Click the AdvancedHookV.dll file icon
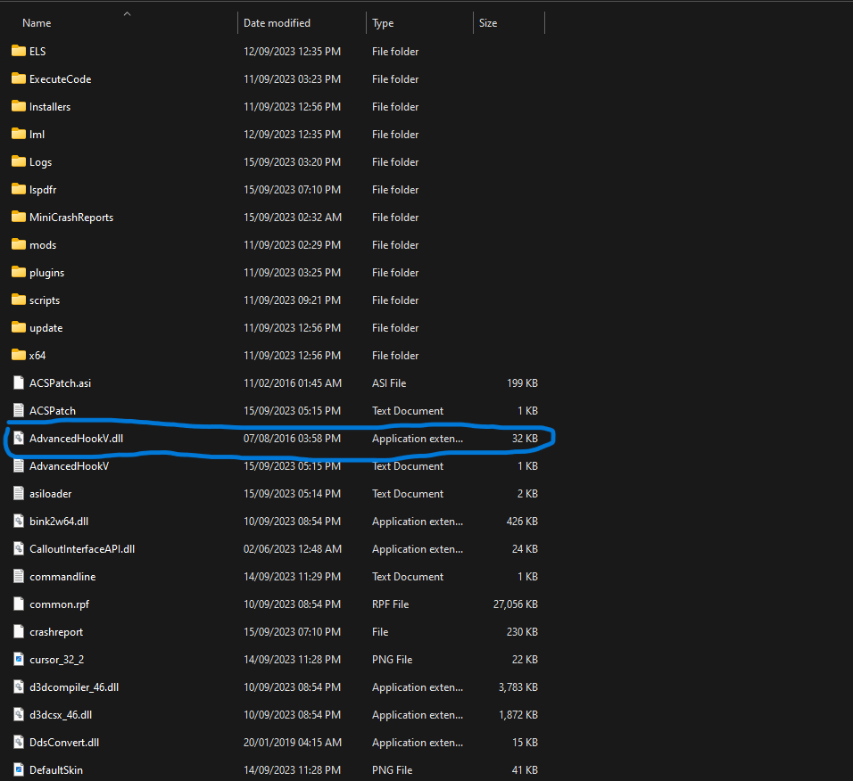Viewport: 853px width, 781px height. pos(19,438)
